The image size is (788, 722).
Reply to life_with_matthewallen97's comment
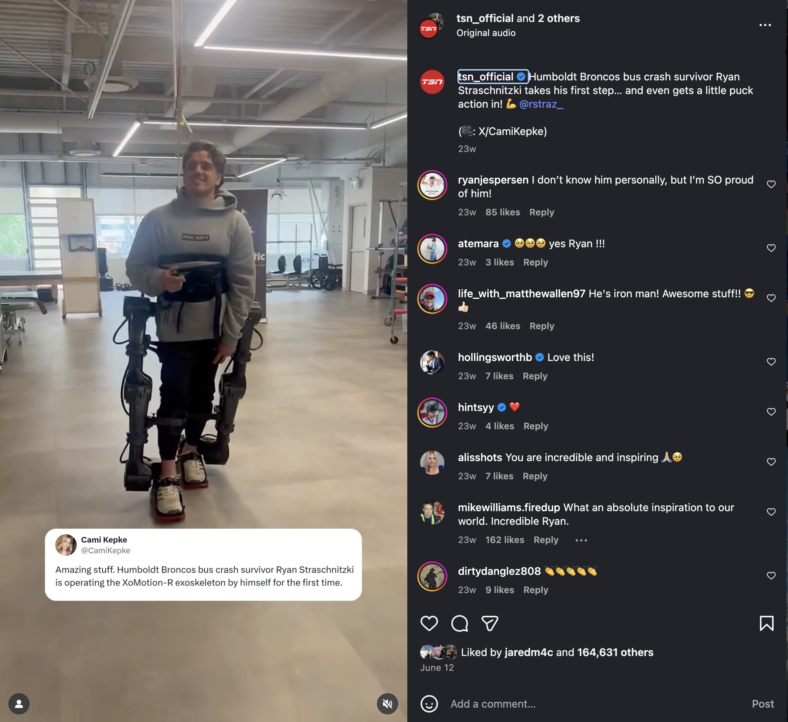point(542,326)
